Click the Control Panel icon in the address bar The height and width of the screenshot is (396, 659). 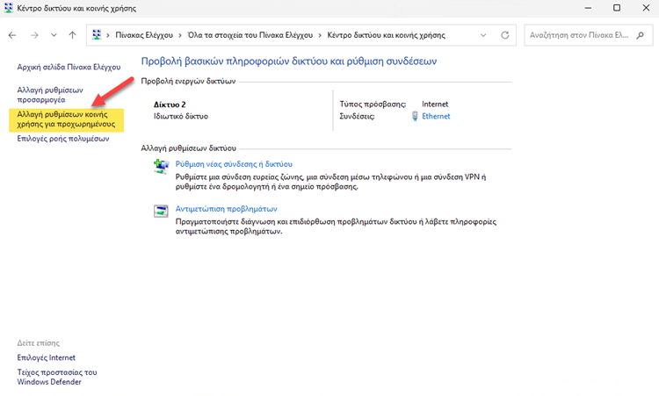click(x=97, y=35)
